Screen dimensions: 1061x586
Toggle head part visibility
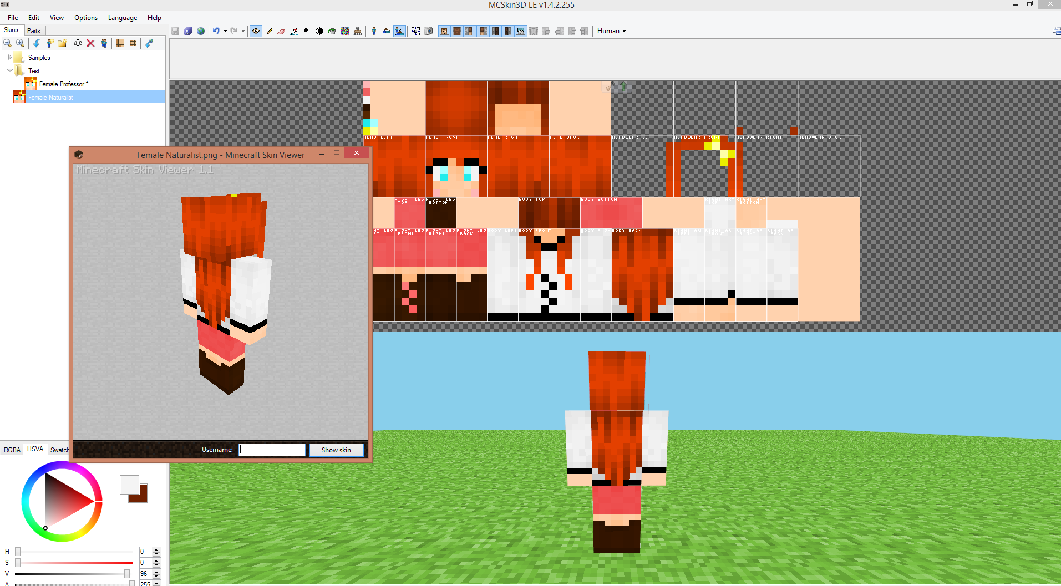444,31
